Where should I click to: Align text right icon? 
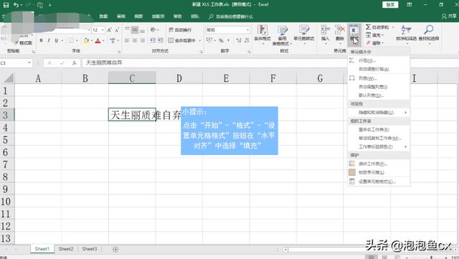[x=142, y=40]
